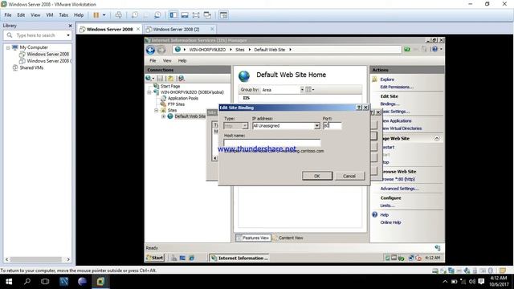Select FTP Sites in the Connections tree
Screen dimensions: 514x289
(x=176, y=104)
